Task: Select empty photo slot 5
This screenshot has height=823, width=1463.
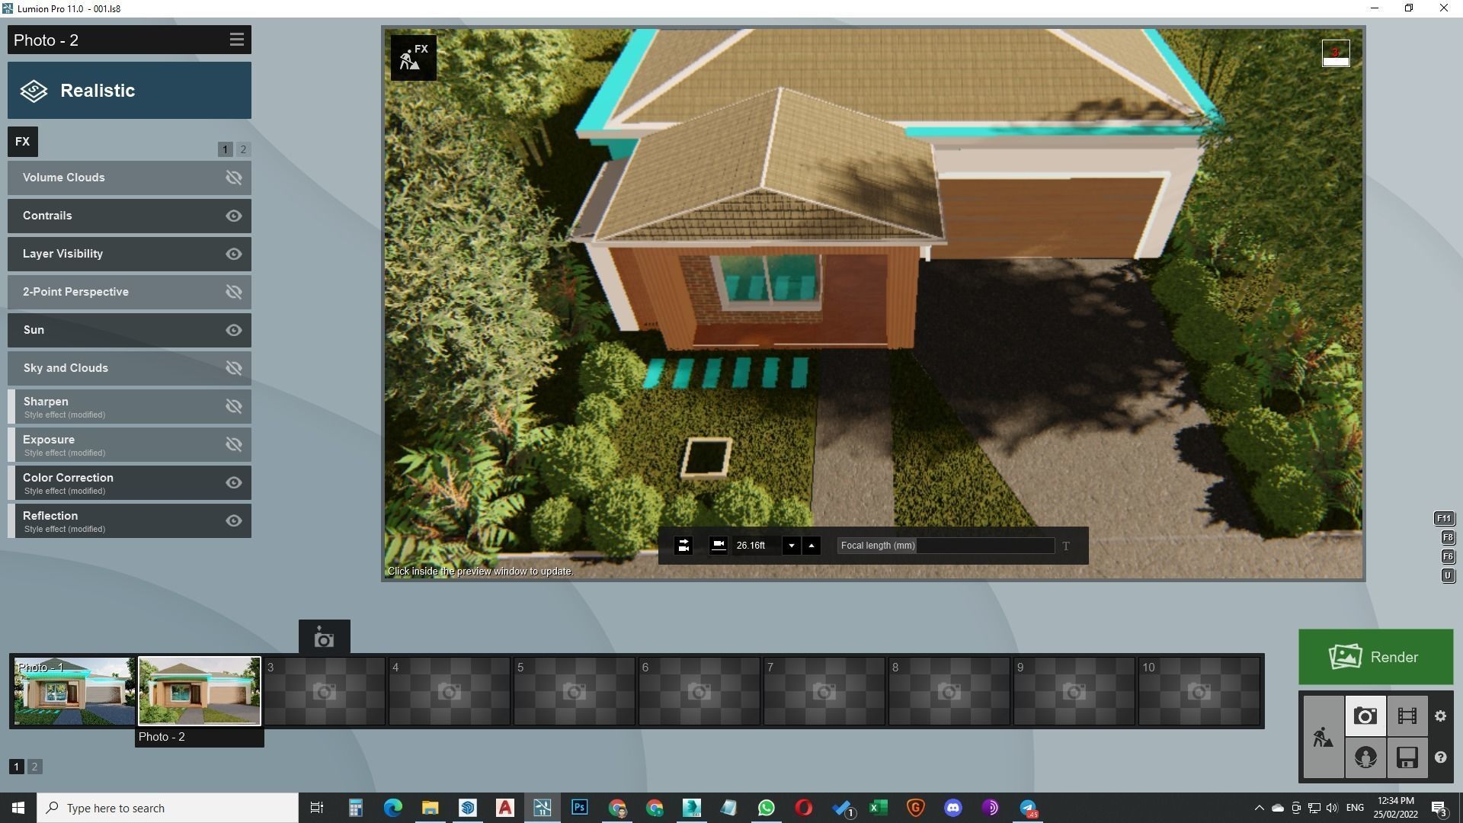Action: pyautogui.click(x=574, y=691)
